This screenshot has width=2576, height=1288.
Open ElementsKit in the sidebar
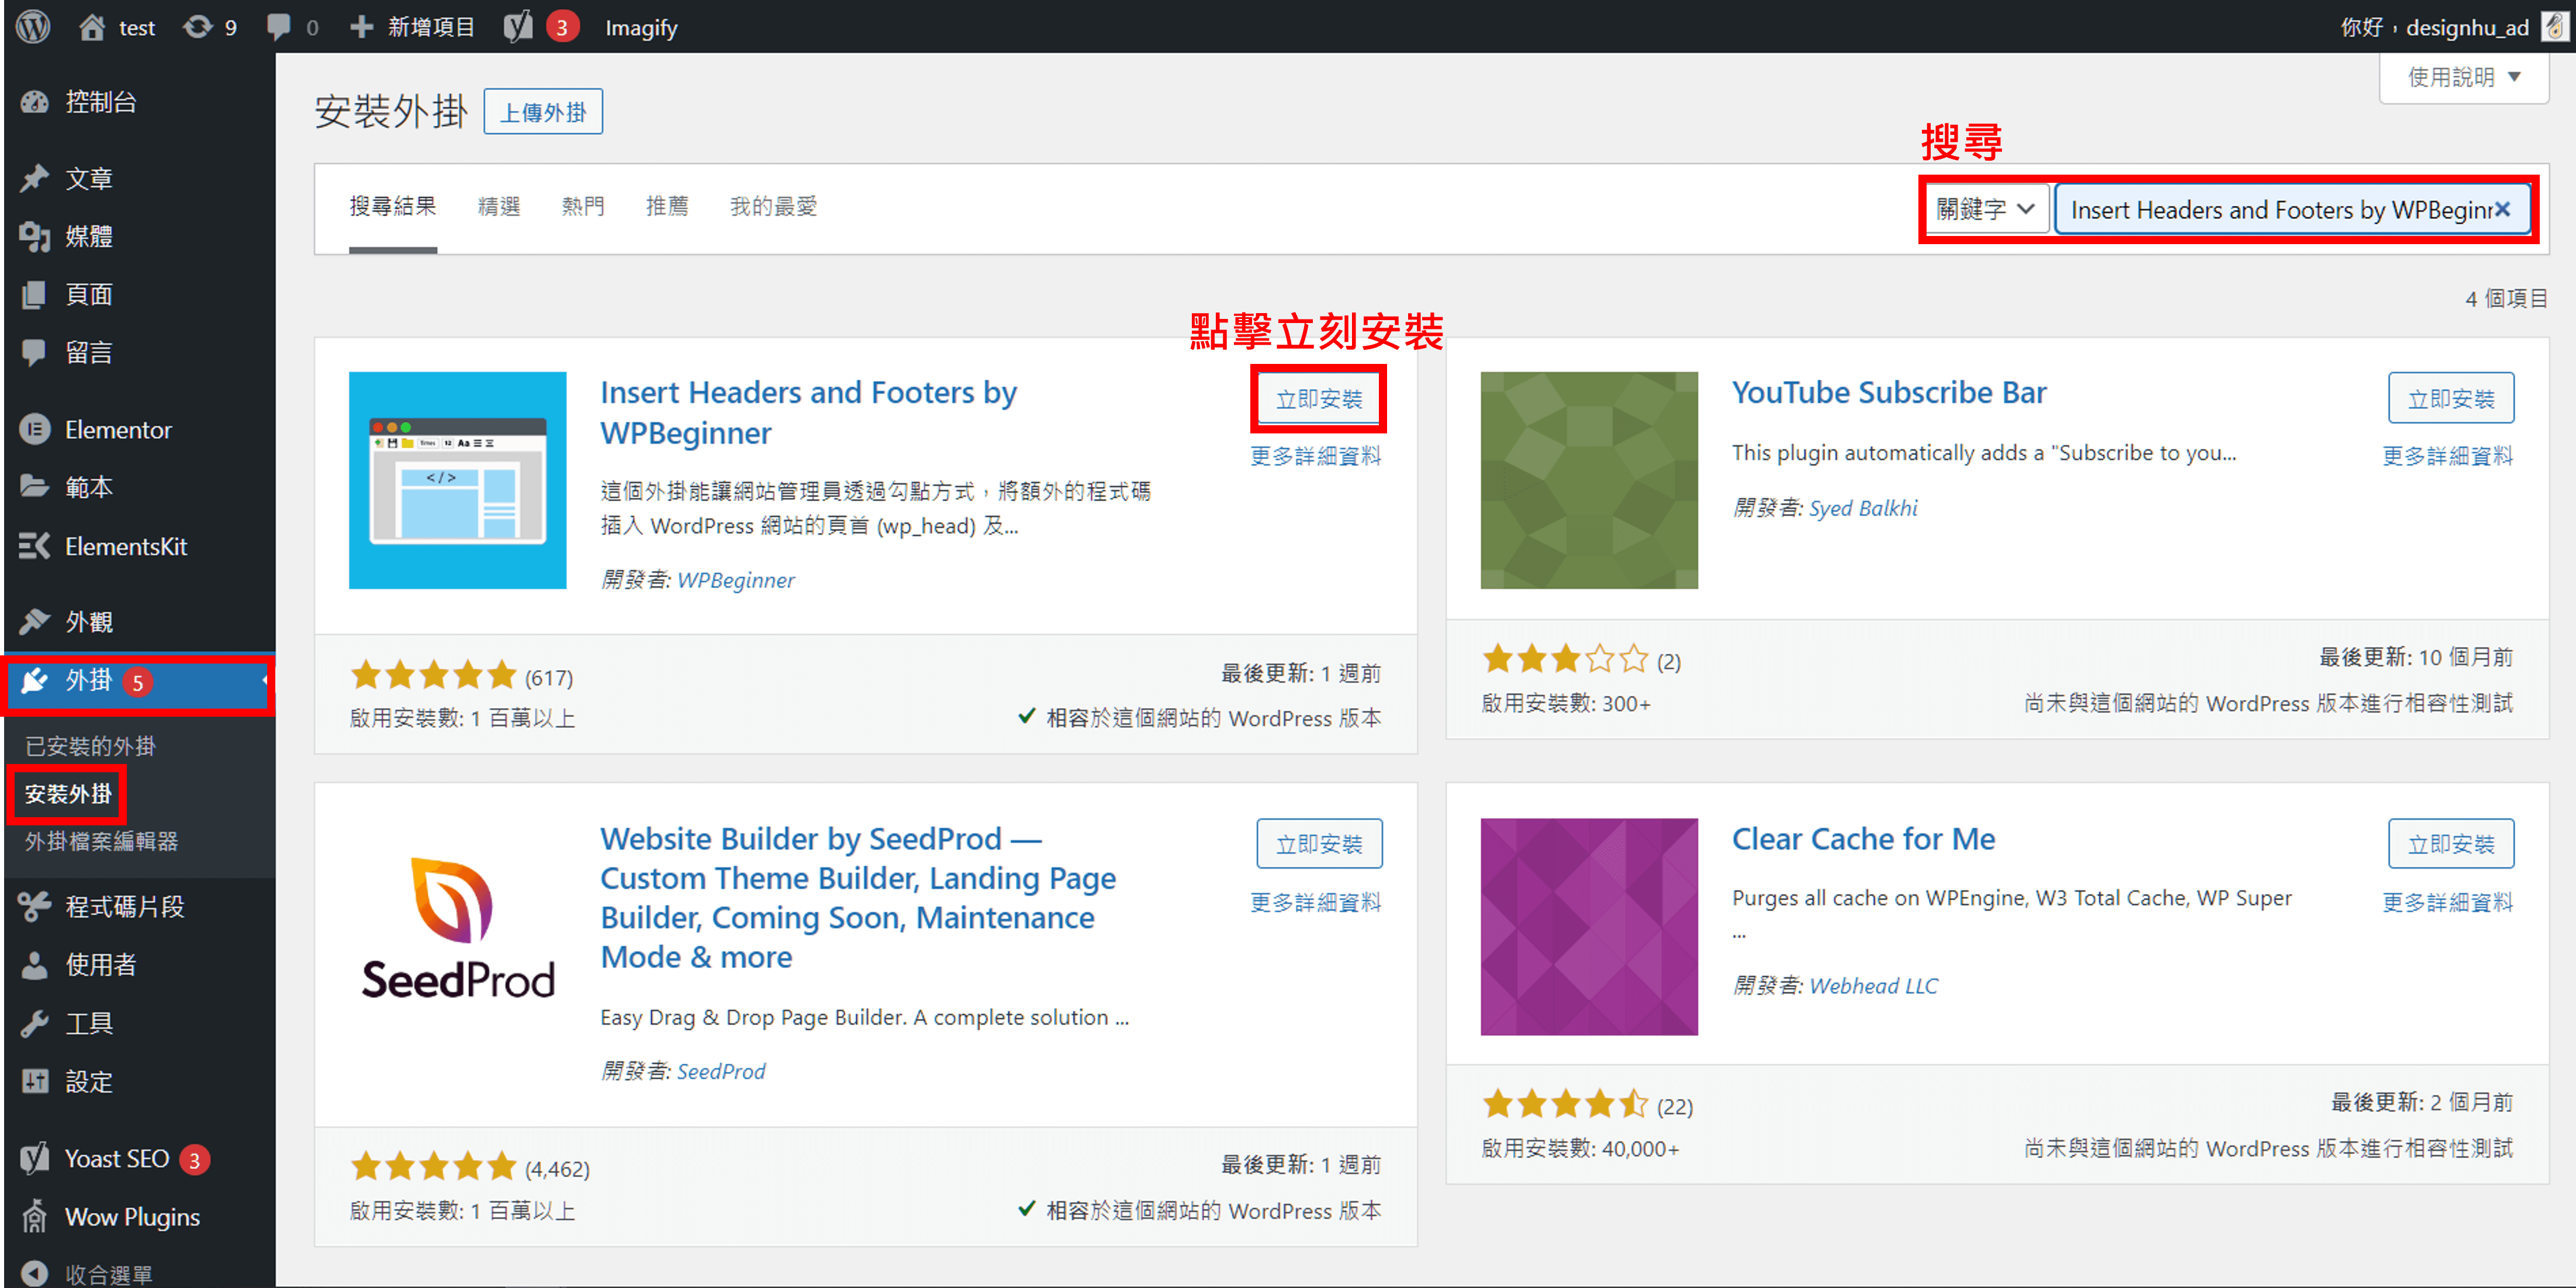125,547
